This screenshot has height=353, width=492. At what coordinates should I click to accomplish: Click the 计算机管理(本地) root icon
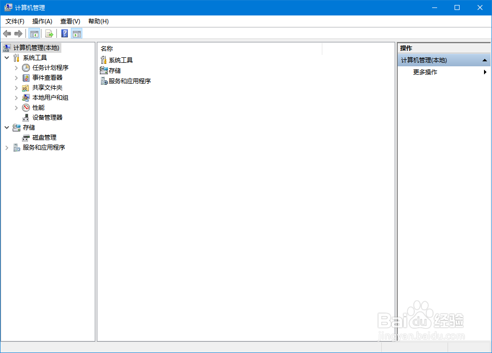tap(6, 48)
